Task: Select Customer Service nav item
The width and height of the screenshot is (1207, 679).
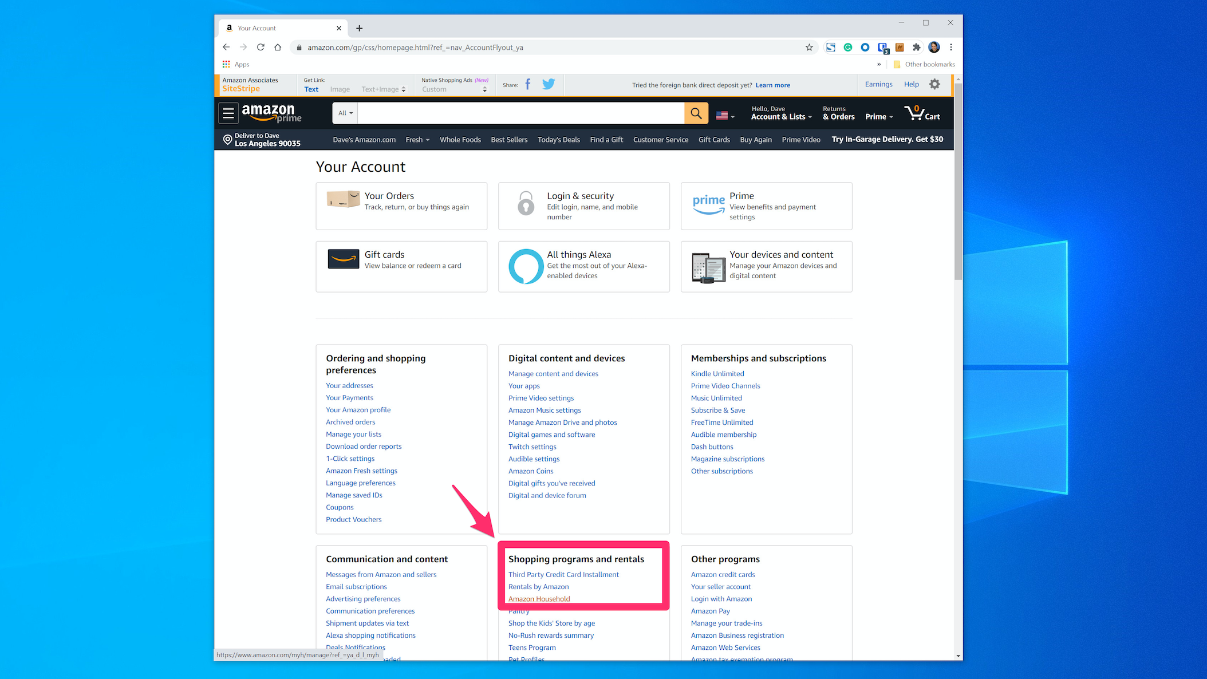Action: pyautogui.click(x=661, y=140)
